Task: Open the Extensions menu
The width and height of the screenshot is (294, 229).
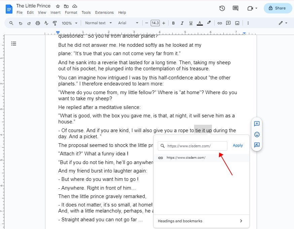Action: [x=104, y=12]
